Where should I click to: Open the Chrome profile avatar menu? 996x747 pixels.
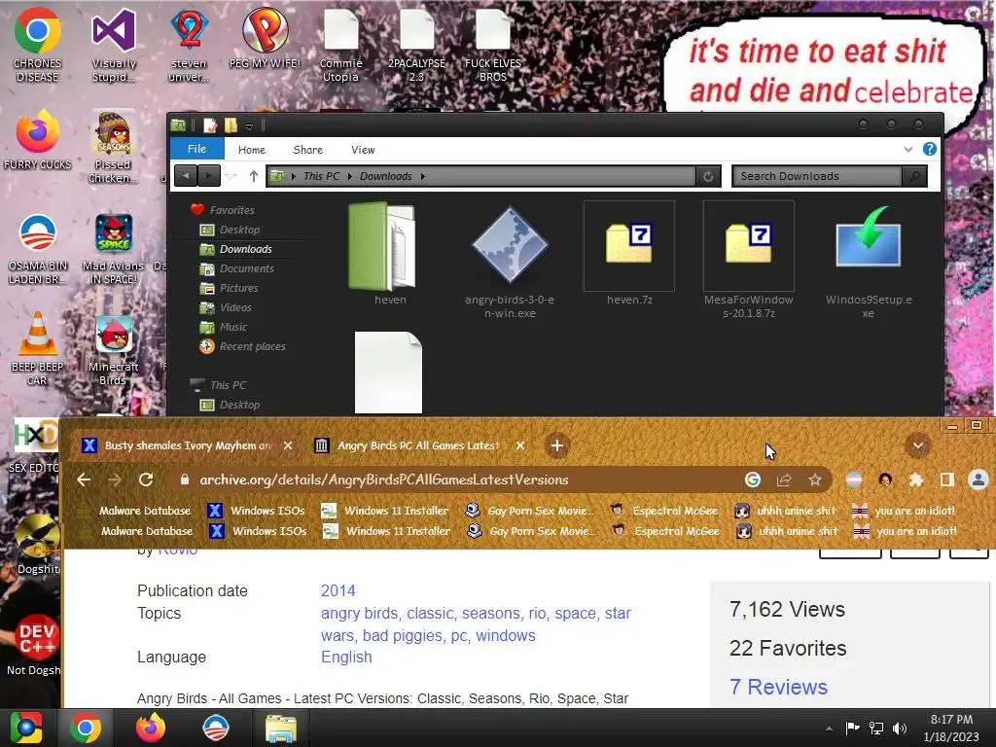[x=978, y=480]
